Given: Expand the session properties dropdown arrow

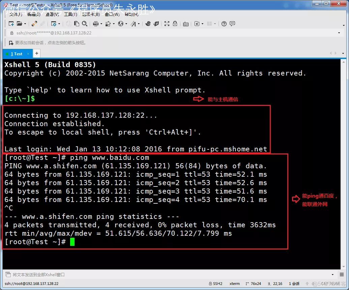Looking at the screenshot, I should coord(59,24).
